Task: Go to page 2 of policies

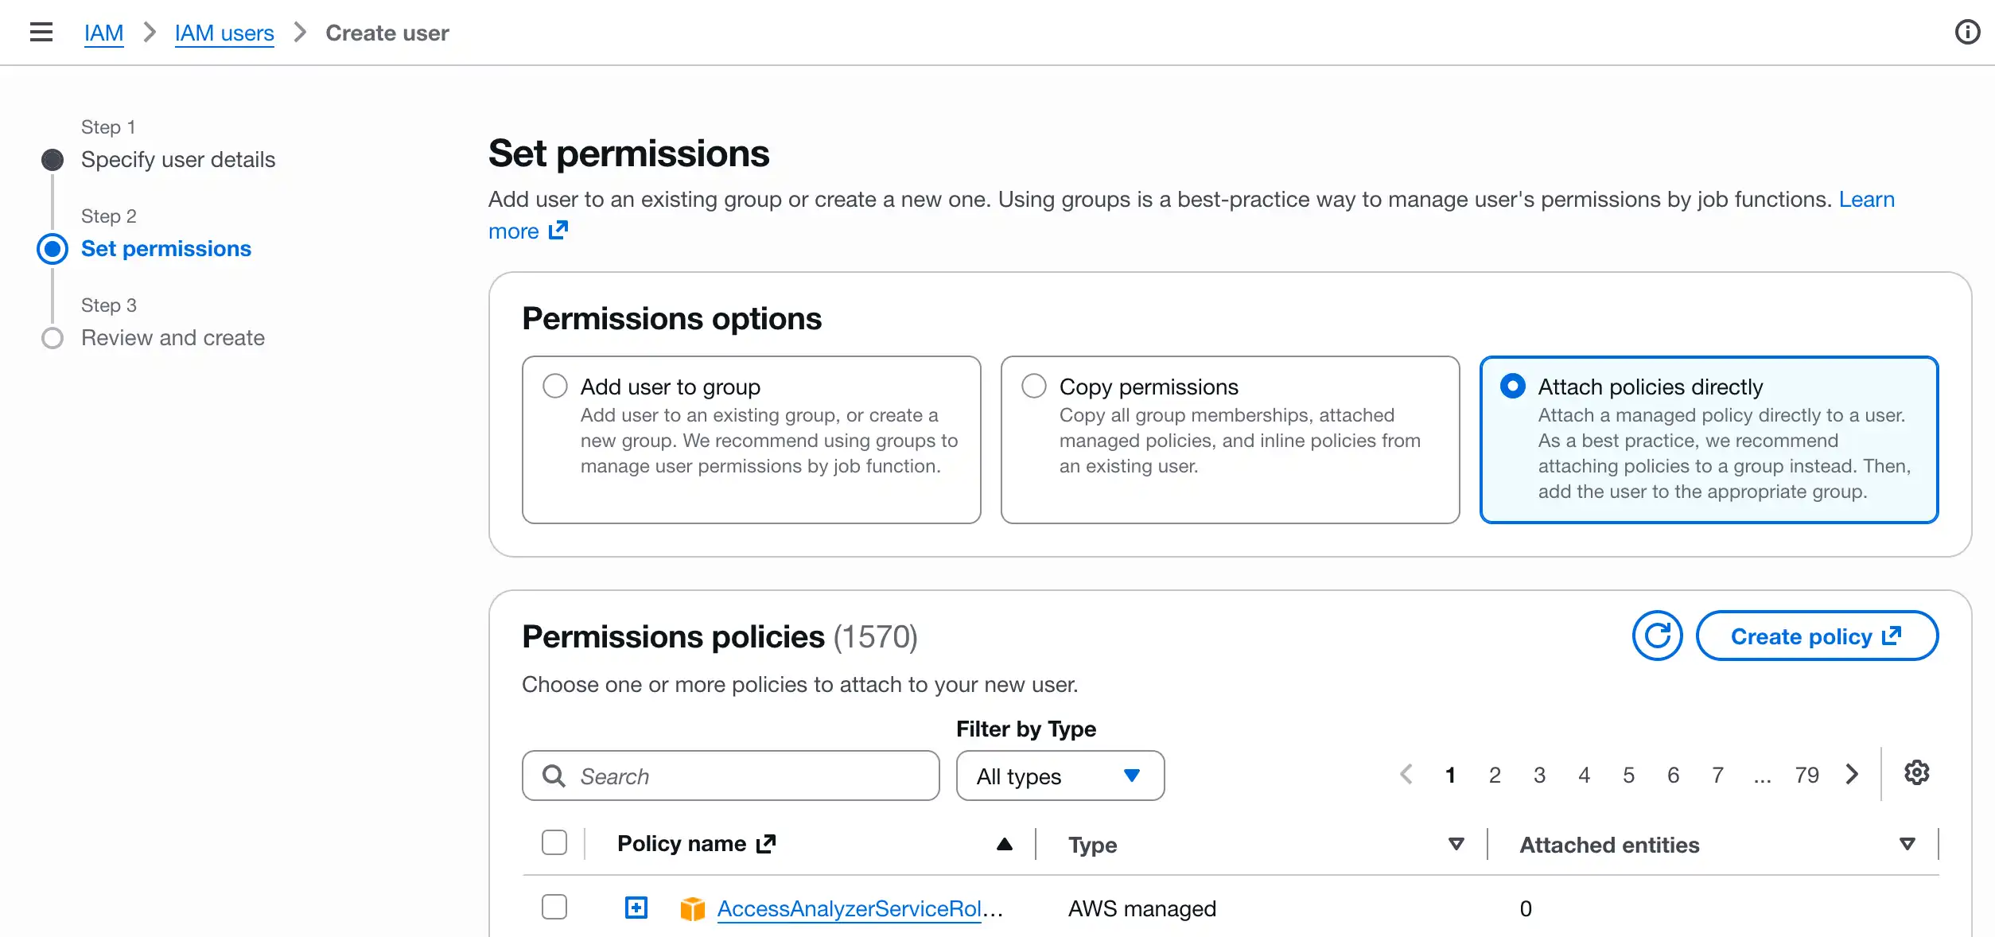Action: (x=1495, y=775)
